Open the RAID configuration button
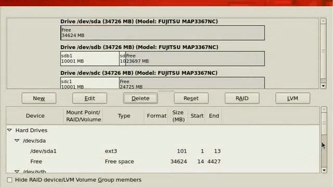 (x=242, y=98)
